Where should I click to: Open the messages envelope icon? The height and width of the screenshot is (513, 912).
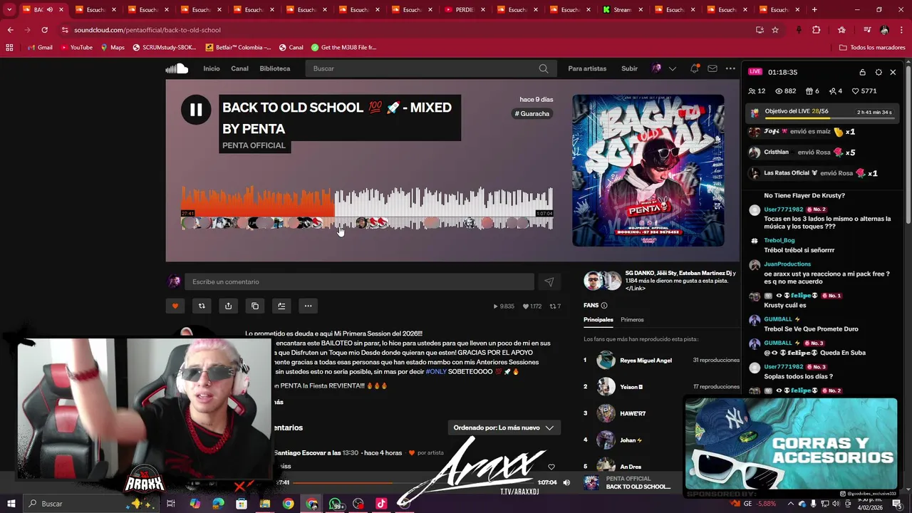tap(712, 68)
